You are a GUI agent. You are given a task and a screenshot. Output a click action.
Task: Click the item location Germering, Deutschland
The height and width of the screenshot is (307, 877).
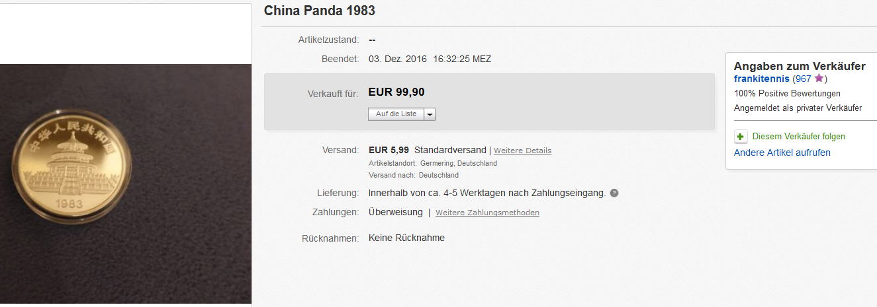pos(458,163)
